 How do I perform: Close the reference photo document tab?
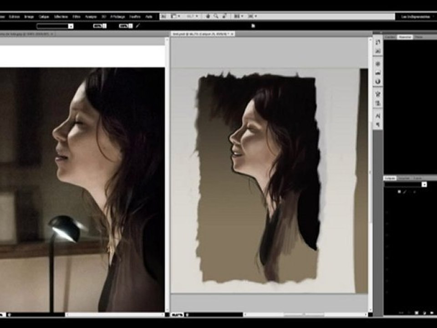pyautogui.click(x=52, y=34)
